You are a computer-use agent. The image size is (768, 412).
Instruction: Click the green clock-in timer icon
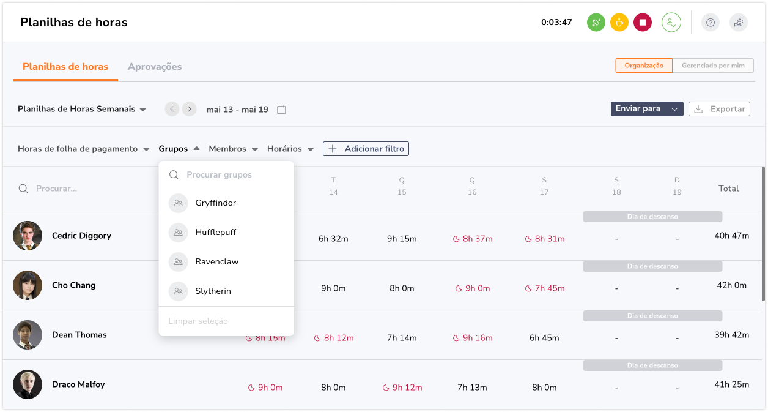(596, 23)
